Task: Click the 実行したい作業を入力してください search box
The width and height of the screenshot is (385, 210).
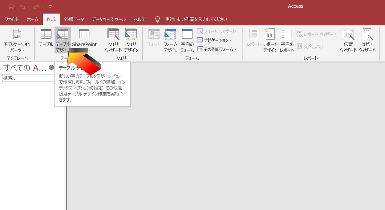Action: (196, 19)
